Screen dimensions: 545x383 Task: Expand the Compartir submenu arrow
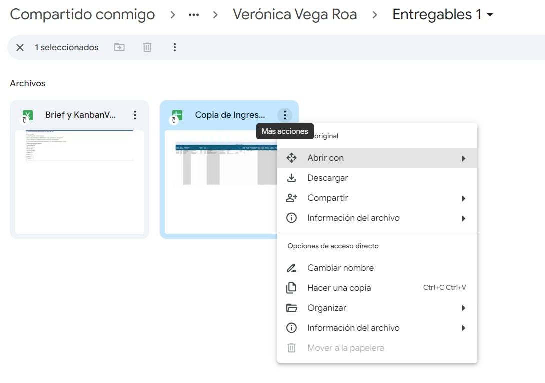click(x=464, y=198)
